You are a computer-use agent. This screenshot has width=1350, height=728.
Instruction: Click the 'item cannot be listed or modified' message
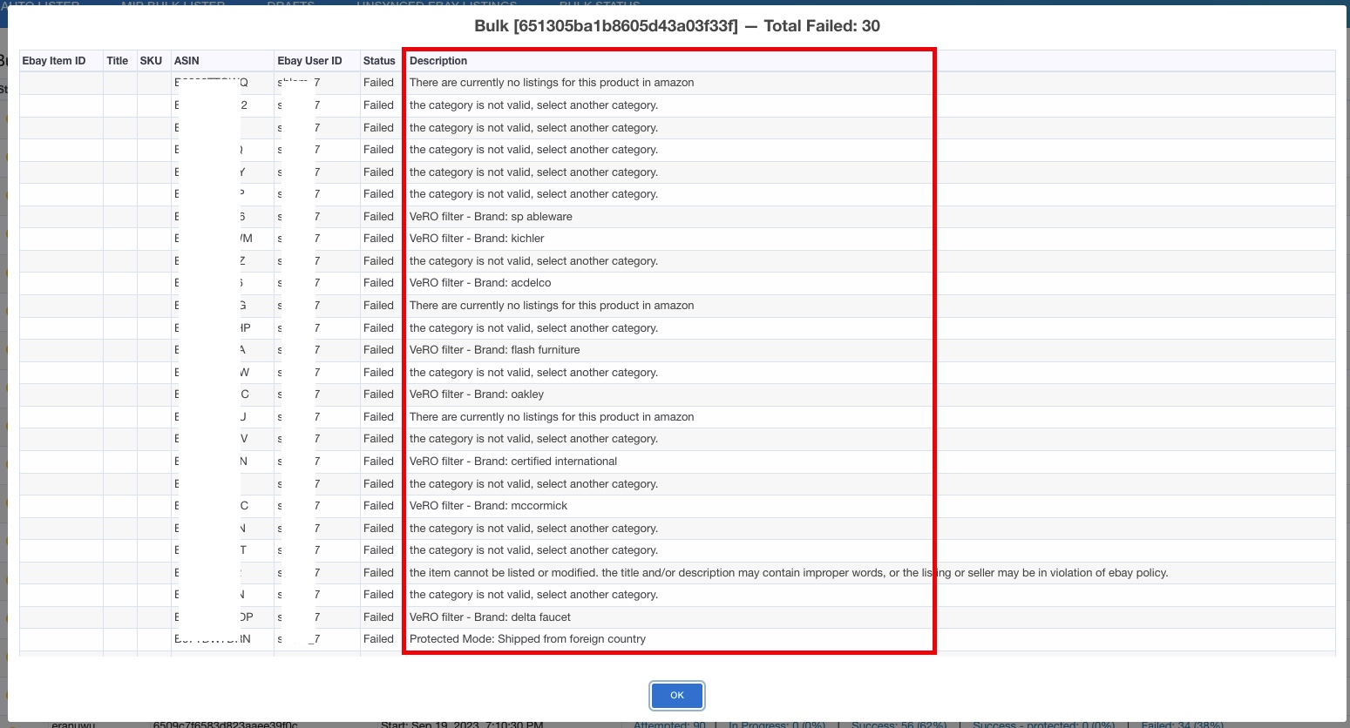(788, 573)
